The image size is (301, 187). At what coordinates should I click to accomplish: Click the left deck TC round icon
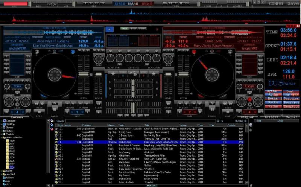pyautogui.click(x=55, y=51)
